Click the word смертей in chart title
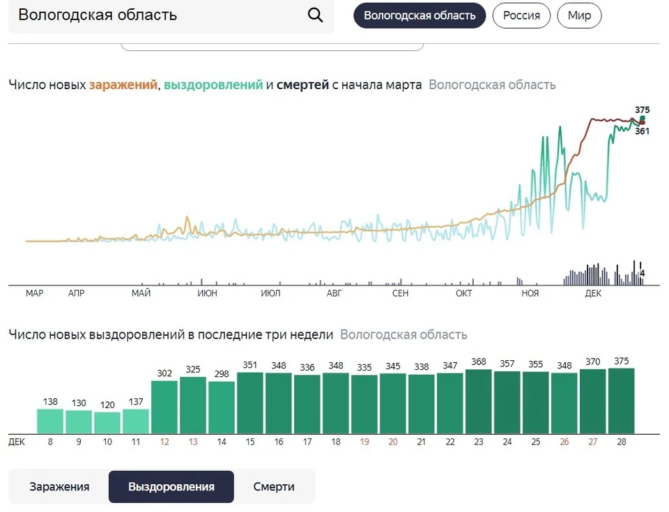 tap(302, 85)
